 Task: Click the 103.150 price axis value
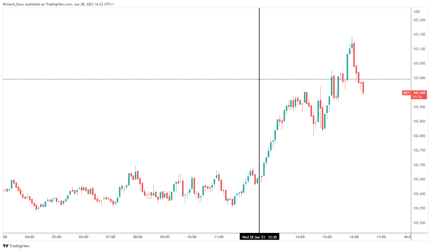419,34
